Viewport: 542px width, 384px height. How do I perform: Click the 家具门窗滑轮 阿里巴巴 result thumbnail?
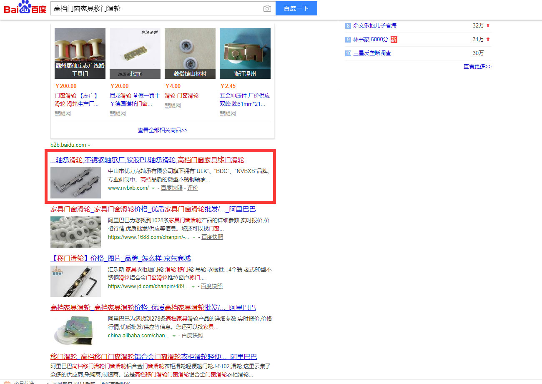(x=75, y=232)
